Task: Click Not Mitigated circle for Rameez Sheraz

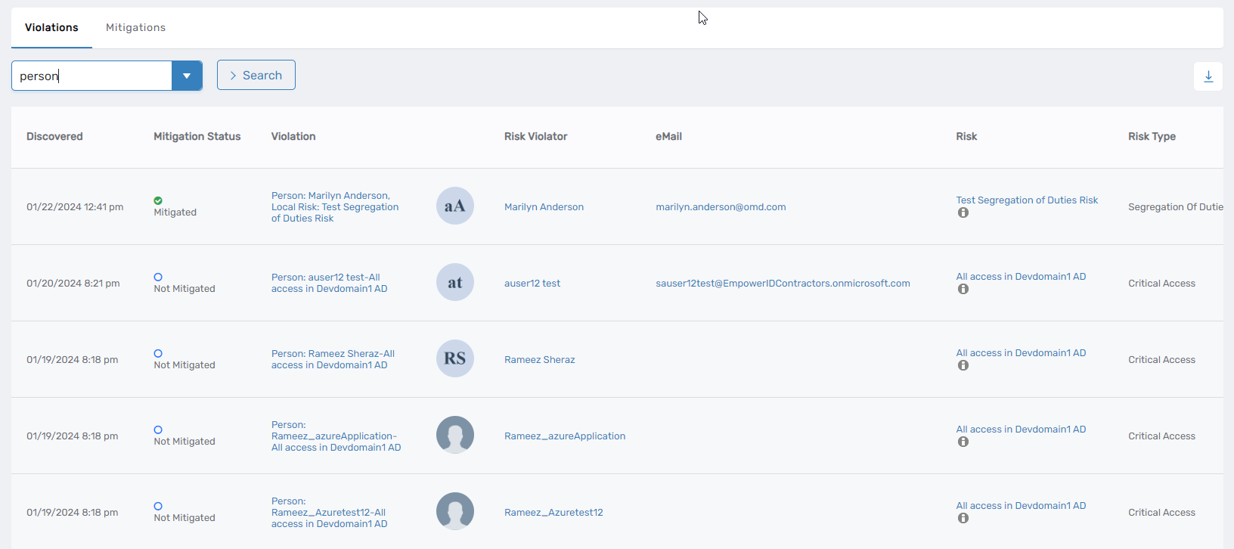Action: click(158, 353)
